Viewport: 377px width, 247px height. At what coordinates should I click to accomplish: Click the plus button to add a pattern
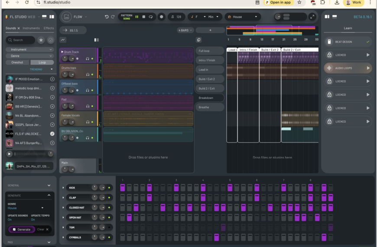click(x=210, y=30)
